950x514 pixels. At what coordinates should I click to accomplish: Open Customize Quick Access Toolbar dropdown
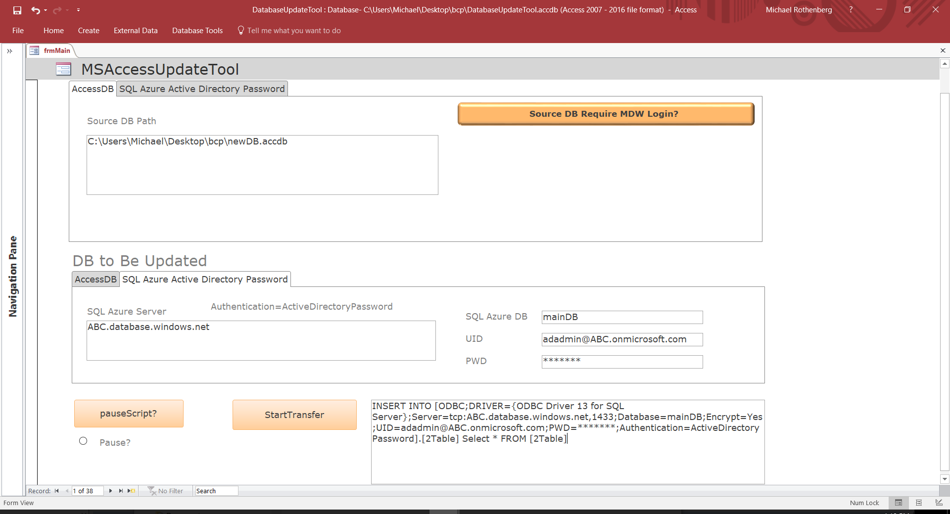(x=78, y=10)
